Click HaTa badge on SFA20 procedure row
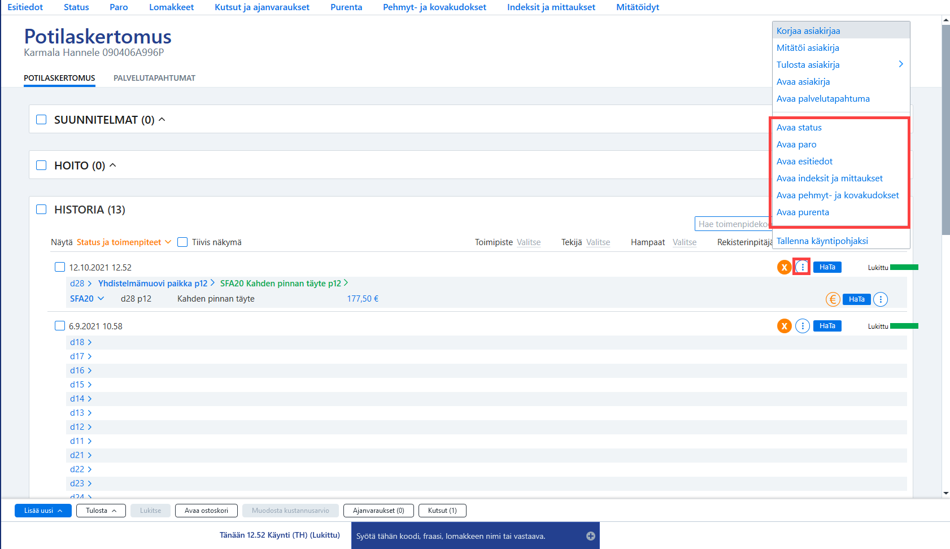Screen dimensions: 950x549 point(857,299)
